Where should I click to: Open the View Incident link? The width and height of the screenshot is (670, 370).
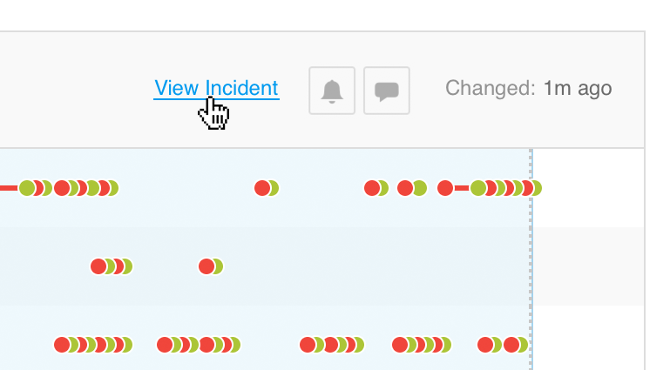216,88
